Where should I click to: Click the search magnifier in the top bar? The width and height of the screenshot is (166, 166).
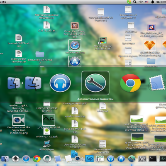[x=134, y=2]
